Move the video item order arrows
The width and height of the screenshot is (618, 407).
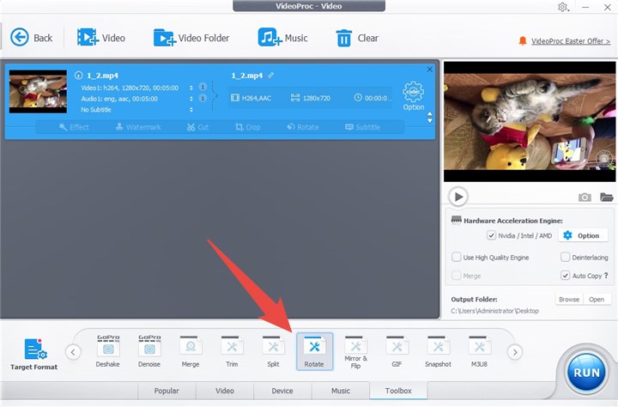pyautogui.click(x=430, y=117)
